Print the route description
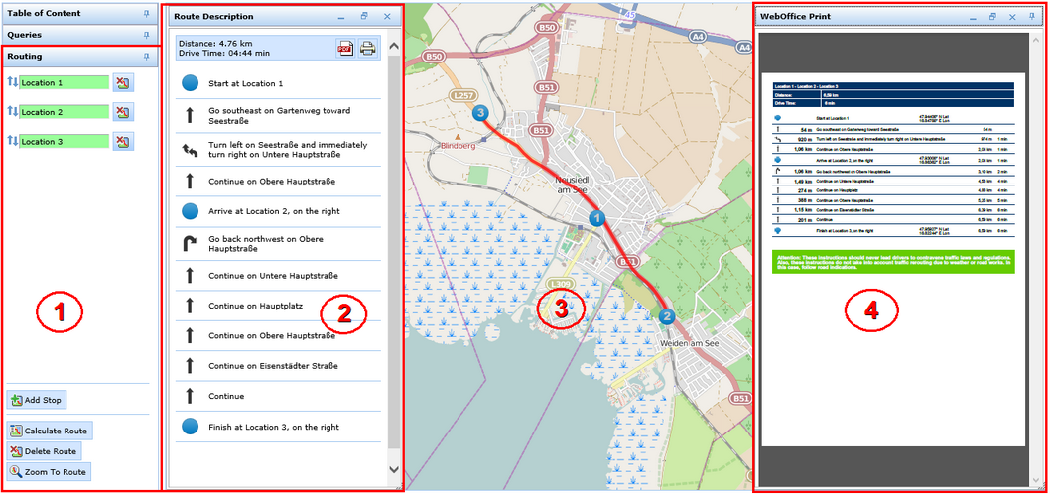The height and width of the screenshot is (494, 1050). click(x=367, y=49)
